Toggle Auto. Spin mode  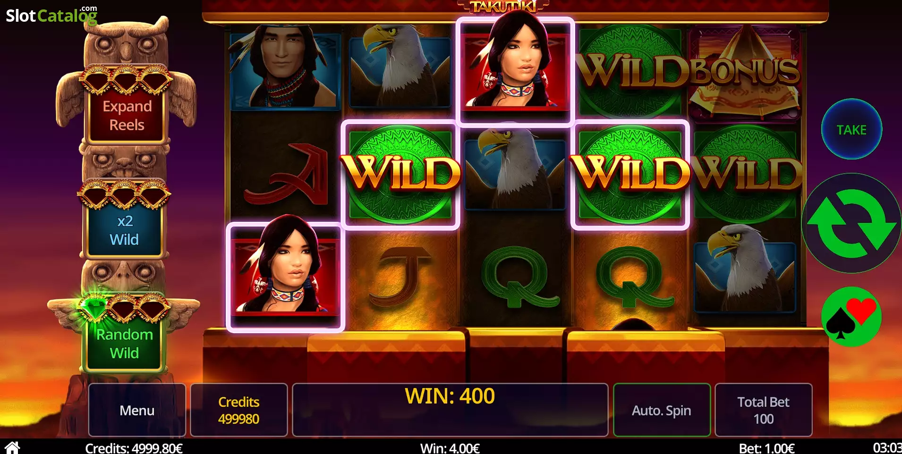point(662,410)
